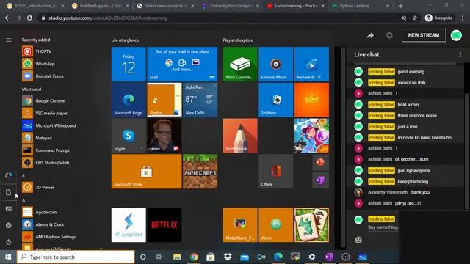Click the NEW STREAM button
This screenshot has width=470, height=264.
(x=424, y=35)
